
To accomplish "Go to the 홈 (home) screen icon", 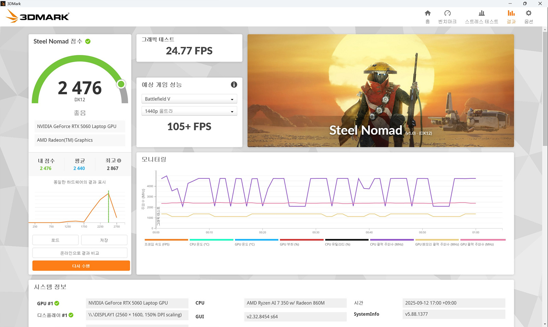I will point(427,13).
